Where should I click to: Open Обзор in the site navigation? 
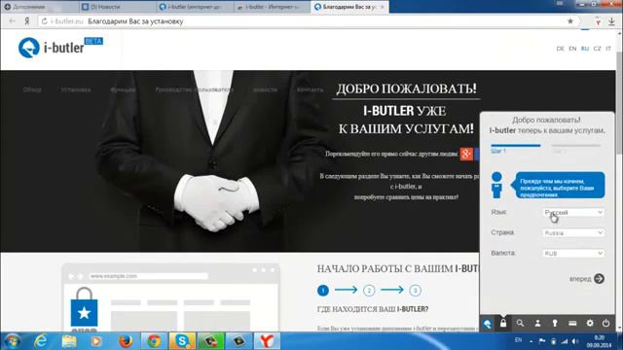click(32, 89)
